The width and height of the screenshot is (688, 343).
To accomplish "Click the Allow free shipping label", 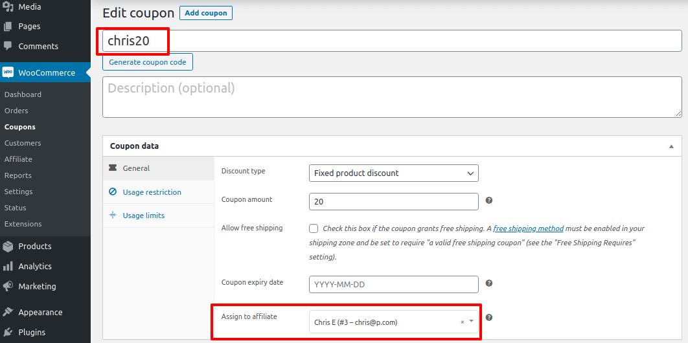I will 252,228.
